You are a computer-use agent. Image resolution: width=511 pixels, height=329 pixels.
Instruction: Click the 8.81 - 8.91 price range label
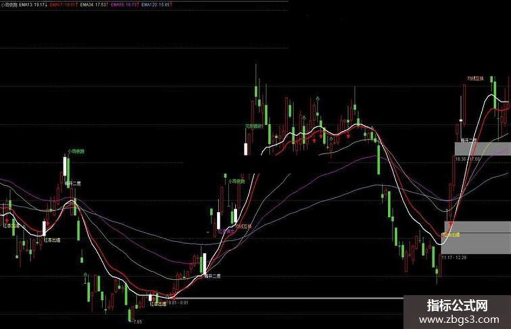(178, 303)
